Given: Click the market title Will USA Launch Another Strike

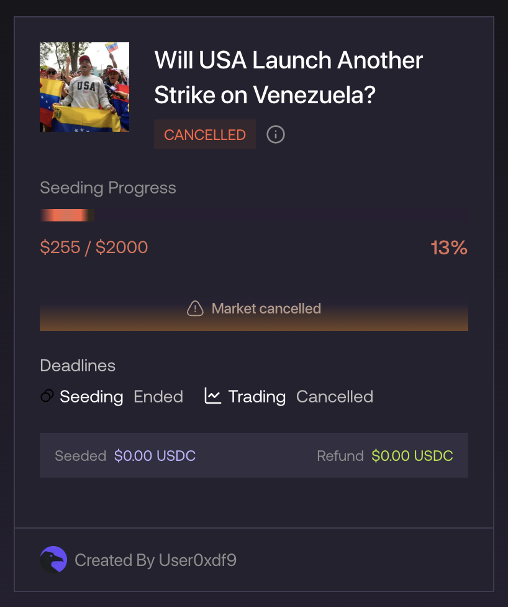Looking at the screenshot, I should point(288,77).
